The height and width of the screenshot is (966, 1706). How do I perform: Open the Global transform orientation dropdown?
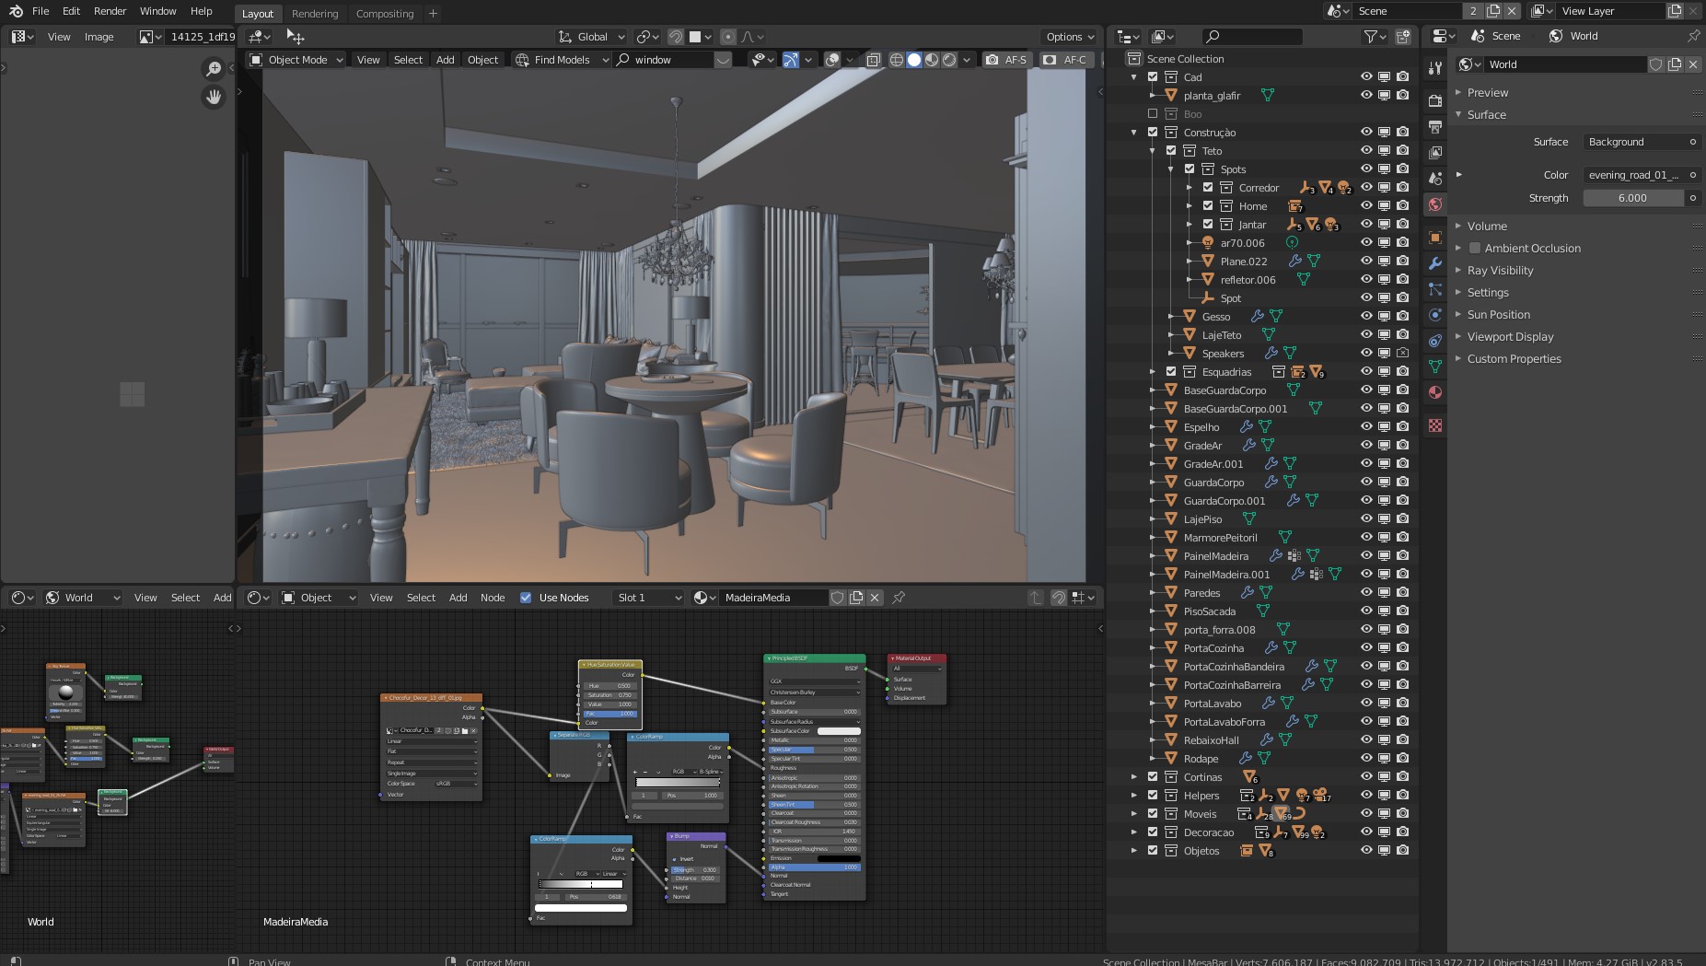tap(592, 37)
